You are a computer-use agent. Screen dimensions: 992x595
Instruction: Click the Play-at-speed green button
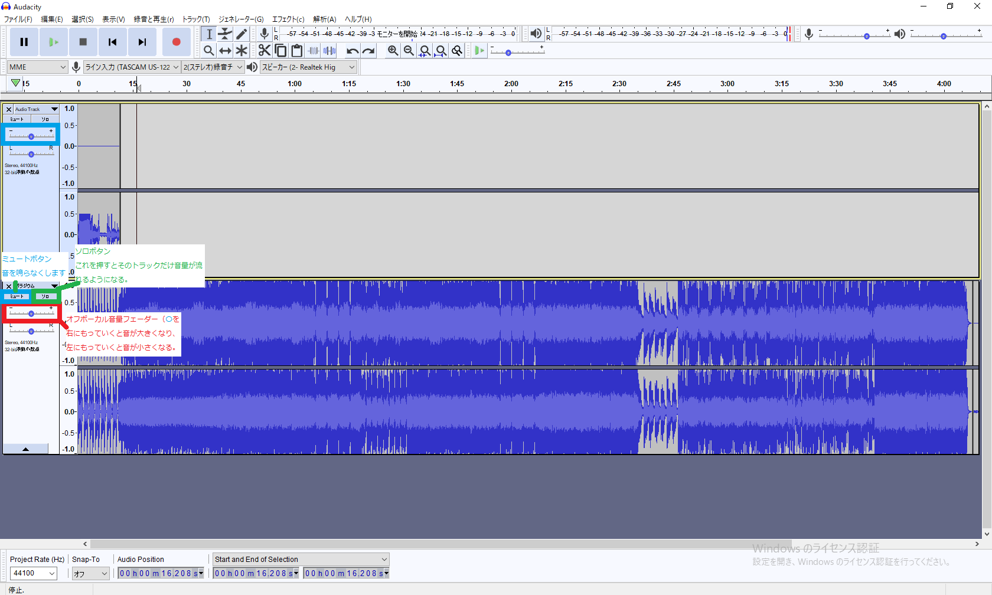[x=479, y=51]
